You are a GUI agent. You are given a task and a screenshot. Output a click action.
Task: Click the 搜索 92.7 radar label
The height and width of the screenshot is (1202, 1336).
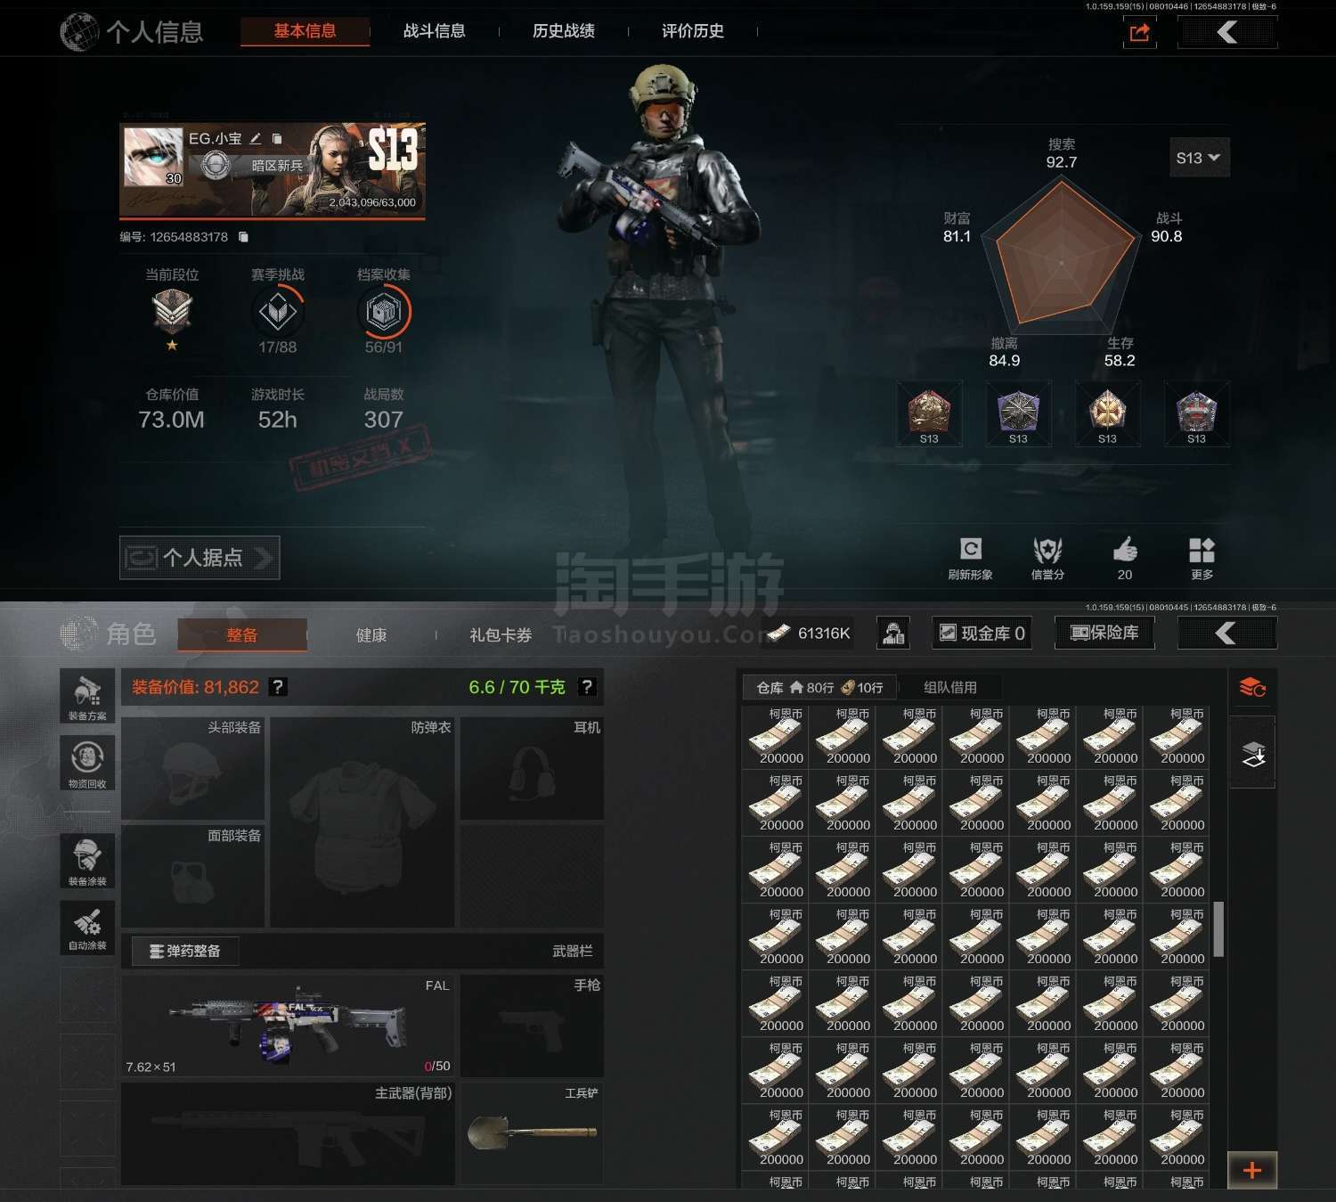[x=1062, y=153]
